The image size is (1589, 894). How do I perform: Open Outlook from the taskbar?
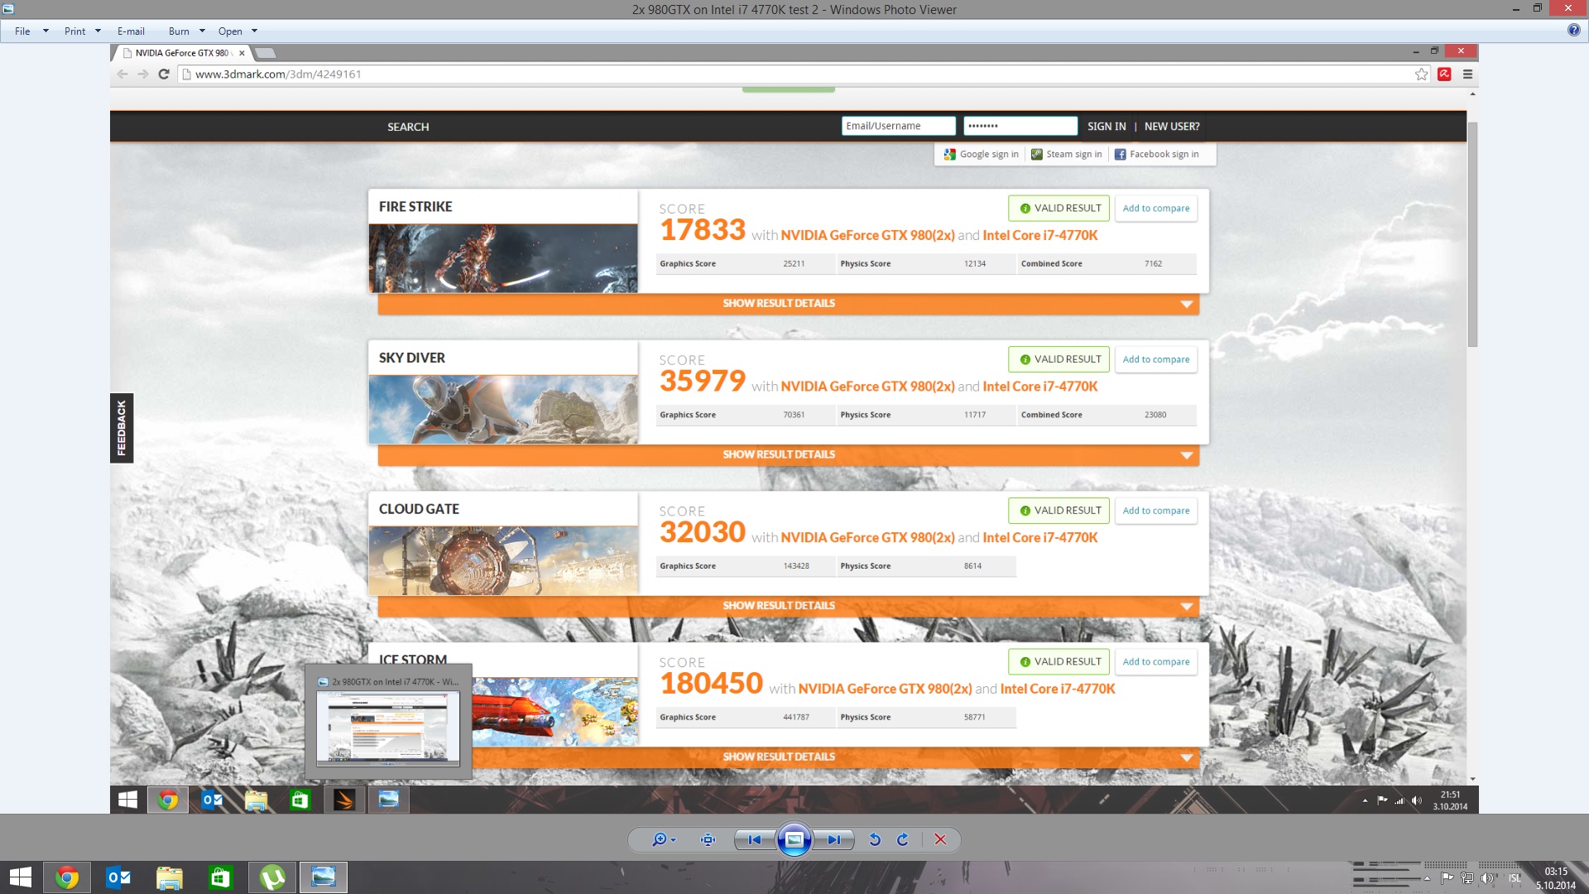tap(118, 877)
